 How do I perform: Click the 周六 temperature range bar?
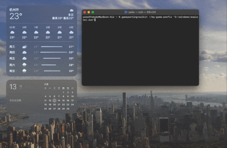[49, 65]
